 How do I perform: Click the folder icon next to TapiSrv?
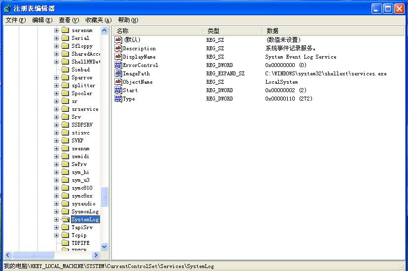[x=66, y=227]
